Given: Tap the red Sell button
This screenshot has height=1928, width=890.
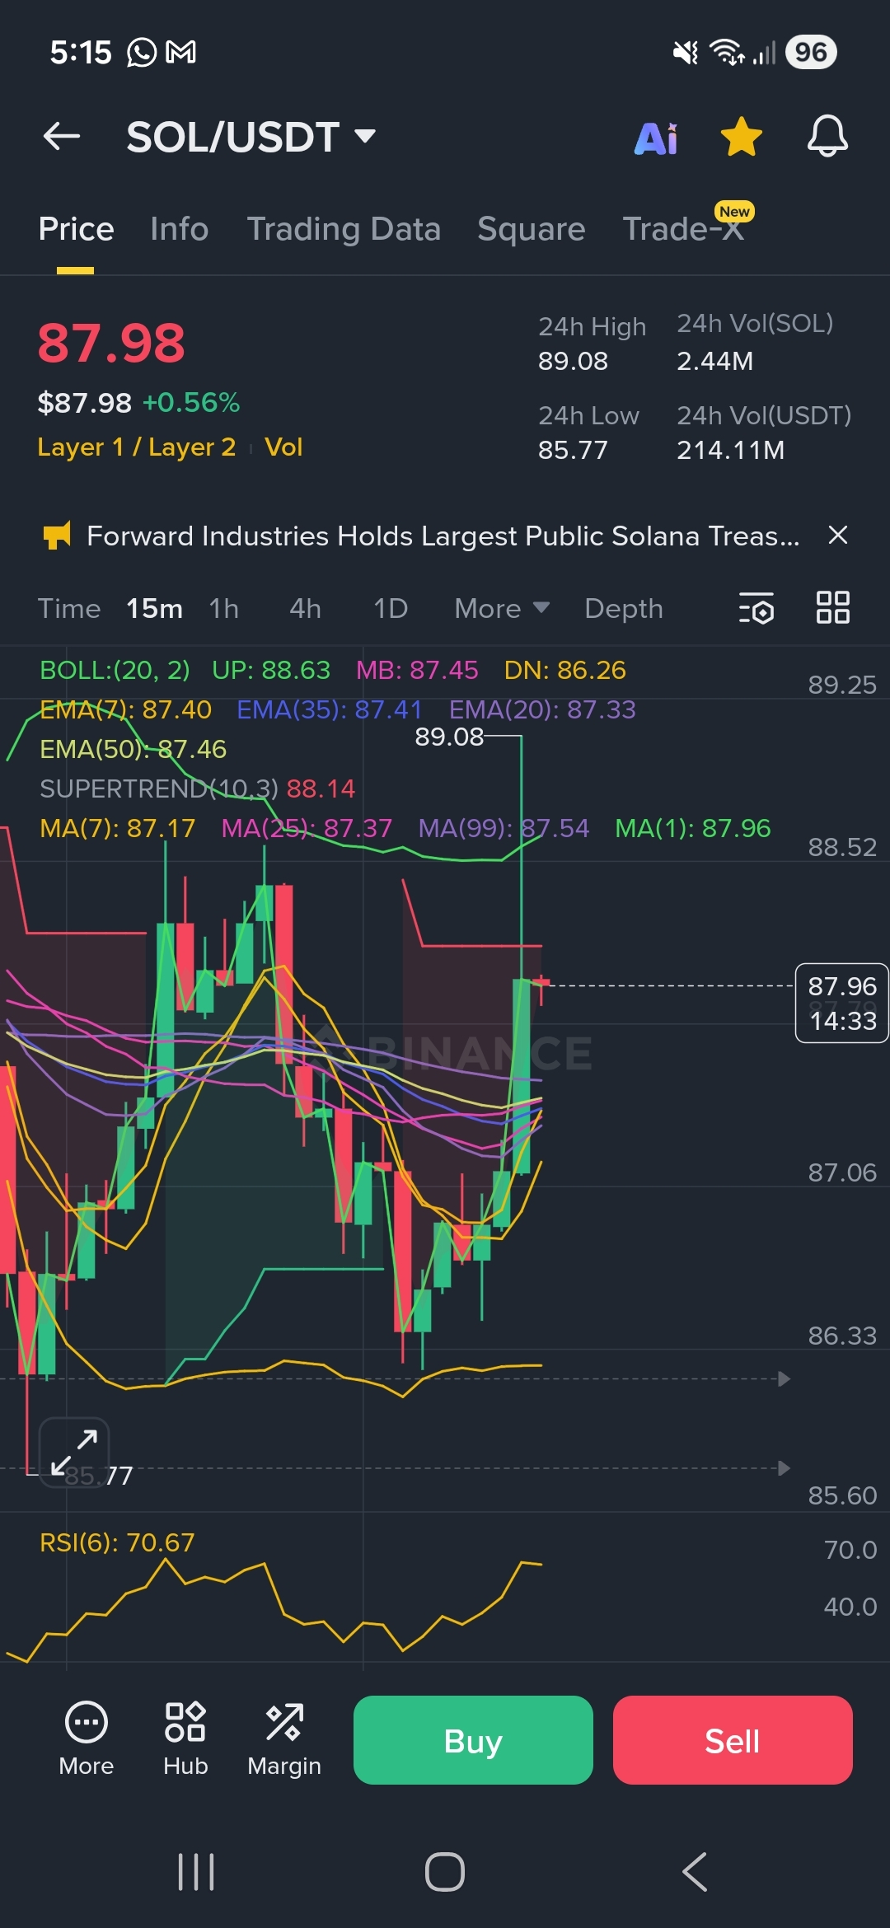Looking at the screenshot, I should click(x=733, y=1740).
